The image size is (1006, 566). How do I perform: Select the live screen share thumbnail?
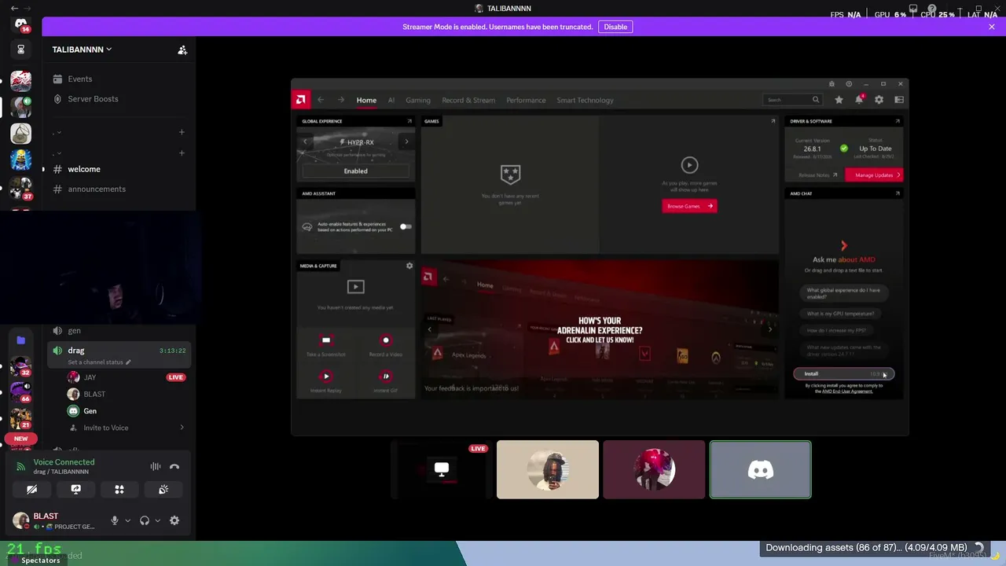click(x=442, y=470)
